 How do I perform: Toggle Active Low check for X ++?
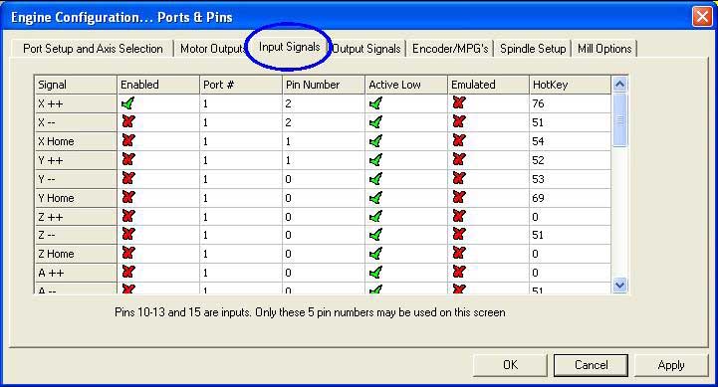coord(375,103)
